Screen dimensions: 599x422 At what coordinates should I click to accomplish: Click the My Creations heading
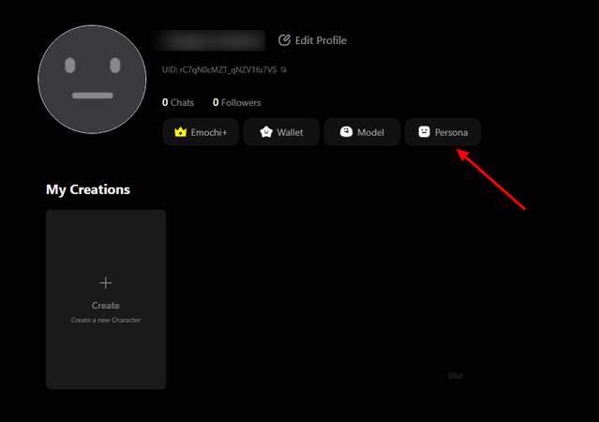88,189
